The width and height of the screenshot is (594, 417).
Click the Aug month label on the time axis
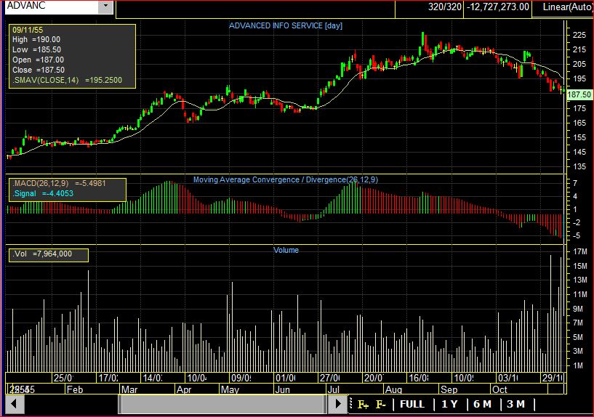click(393, 389)
